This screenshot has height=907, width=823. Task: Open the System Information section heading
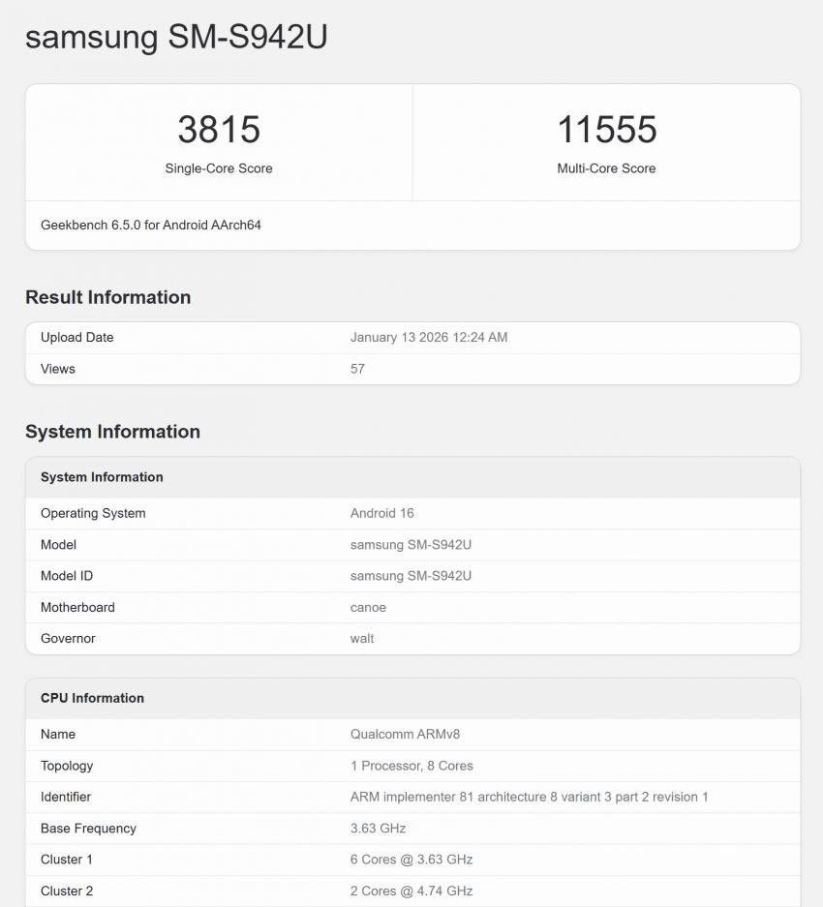[x=113, y=432]
